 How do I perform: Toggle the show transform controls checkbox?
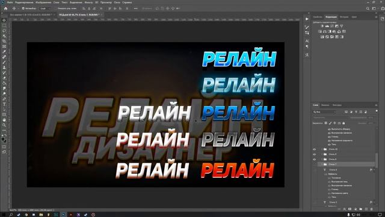[x=55, y=8]
